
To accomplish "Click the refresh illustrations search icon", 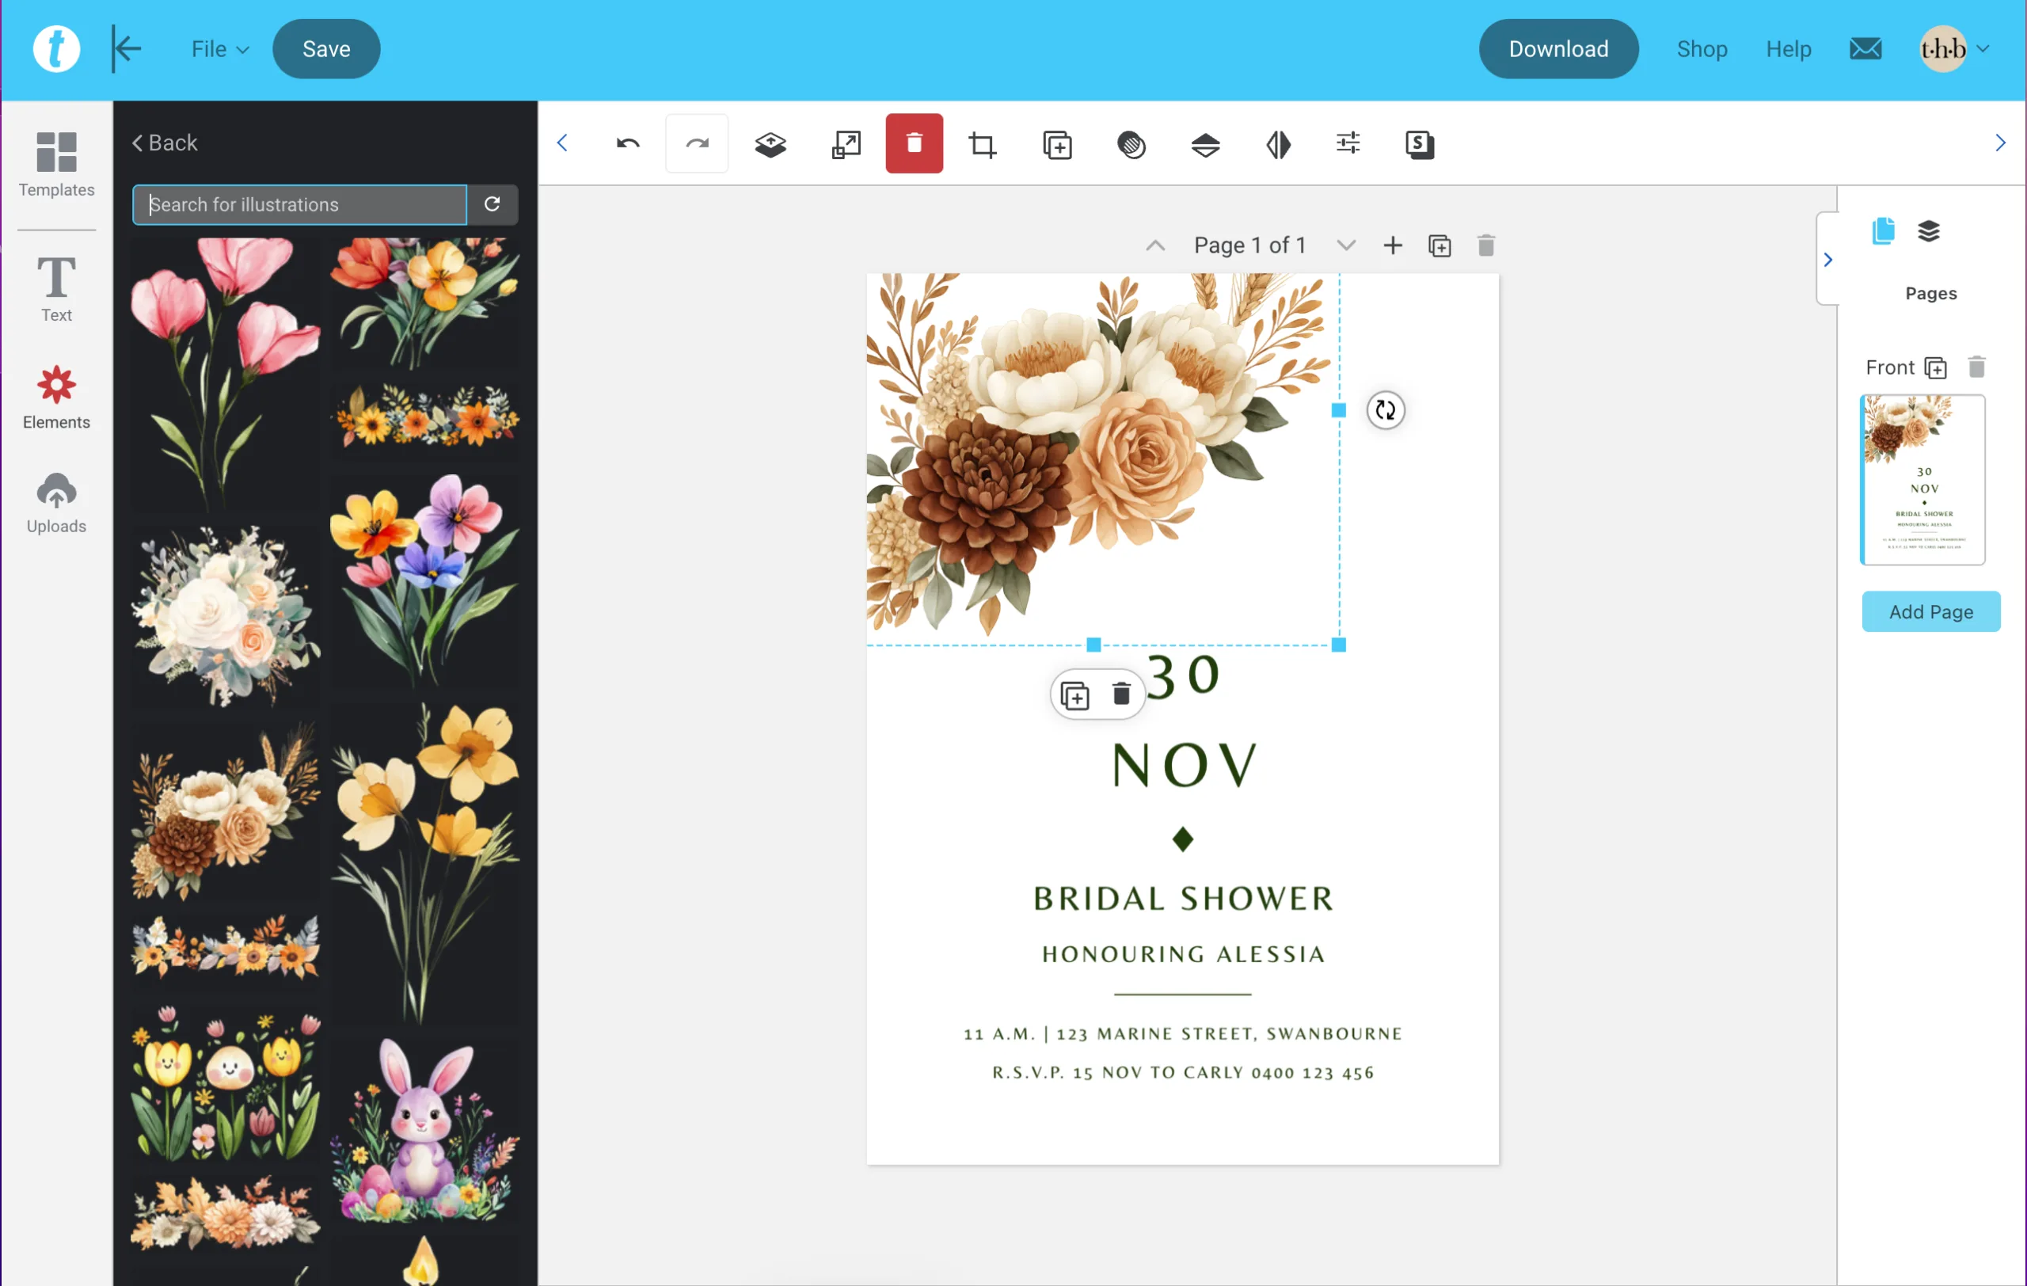I will coord(492,204).
